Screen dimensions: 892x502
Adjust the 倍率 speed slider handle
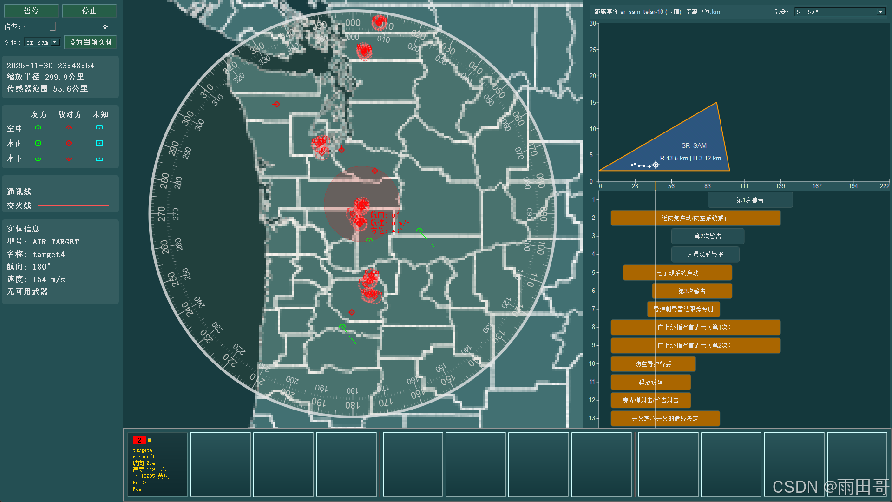[x=52, y=26]
